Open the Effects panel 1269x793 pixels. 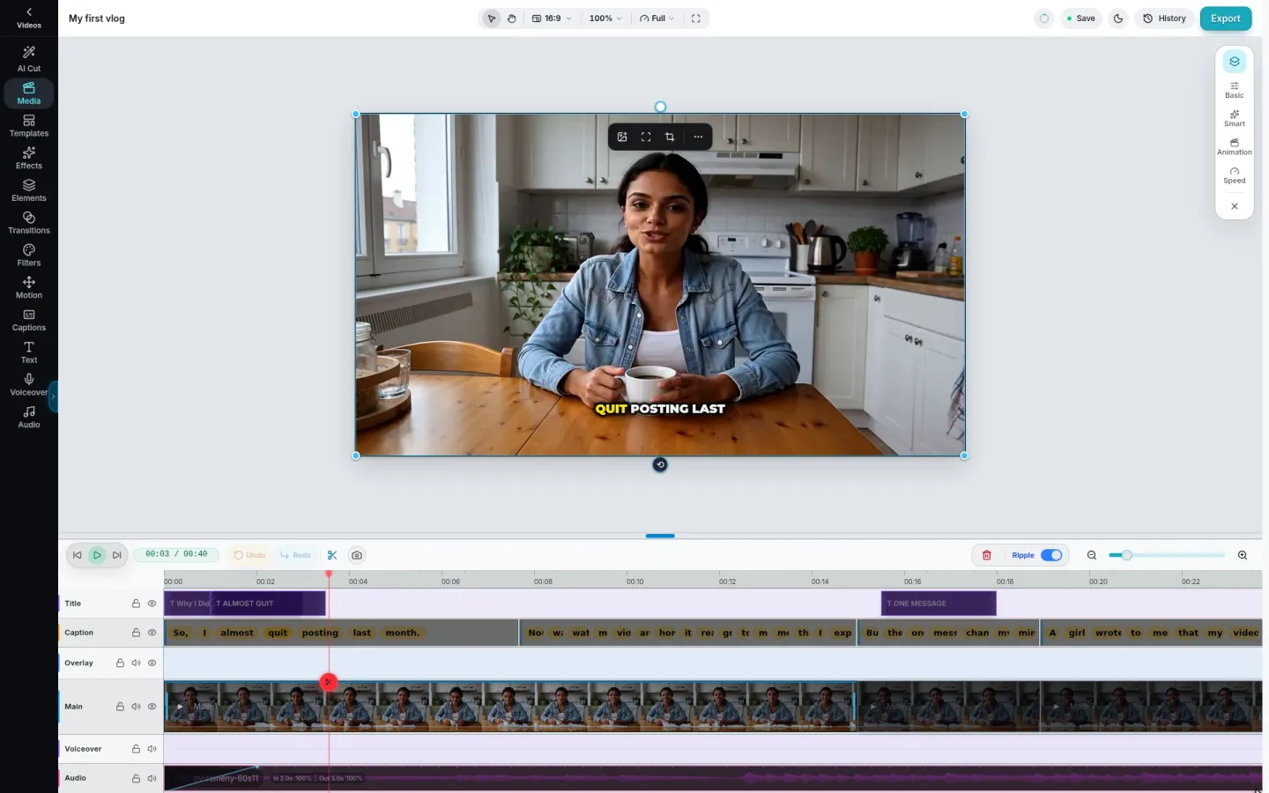click(29, 158)
